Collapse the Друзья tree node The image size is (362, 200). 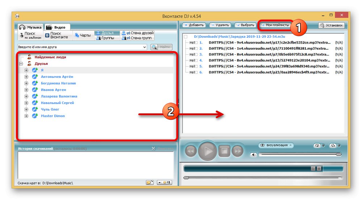21,63
